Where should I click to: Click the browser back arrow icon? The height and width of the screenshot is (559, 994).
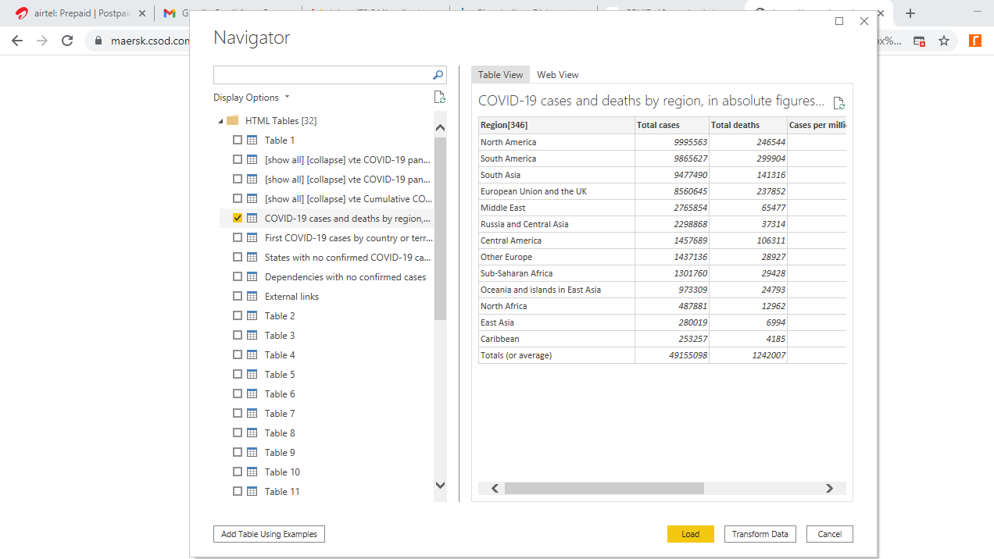(x=17, y=41)
